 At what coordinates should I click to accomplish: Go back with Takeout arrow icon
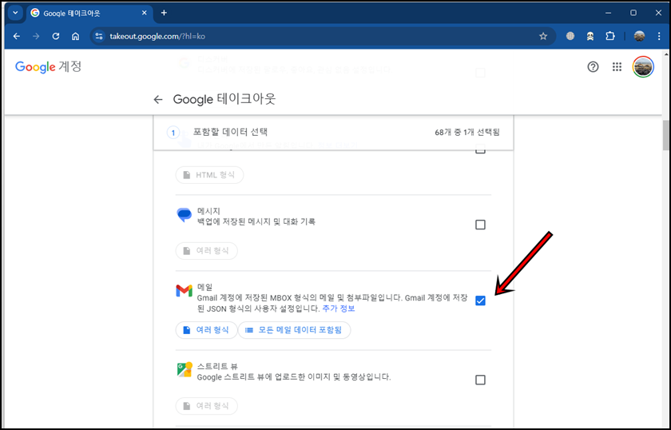coord(158,100)
